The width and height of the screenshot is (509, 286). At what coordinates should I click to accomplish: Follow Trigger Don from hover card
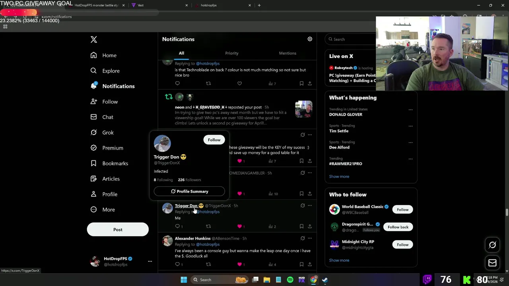pyautogui.click(x=214, y=140)
